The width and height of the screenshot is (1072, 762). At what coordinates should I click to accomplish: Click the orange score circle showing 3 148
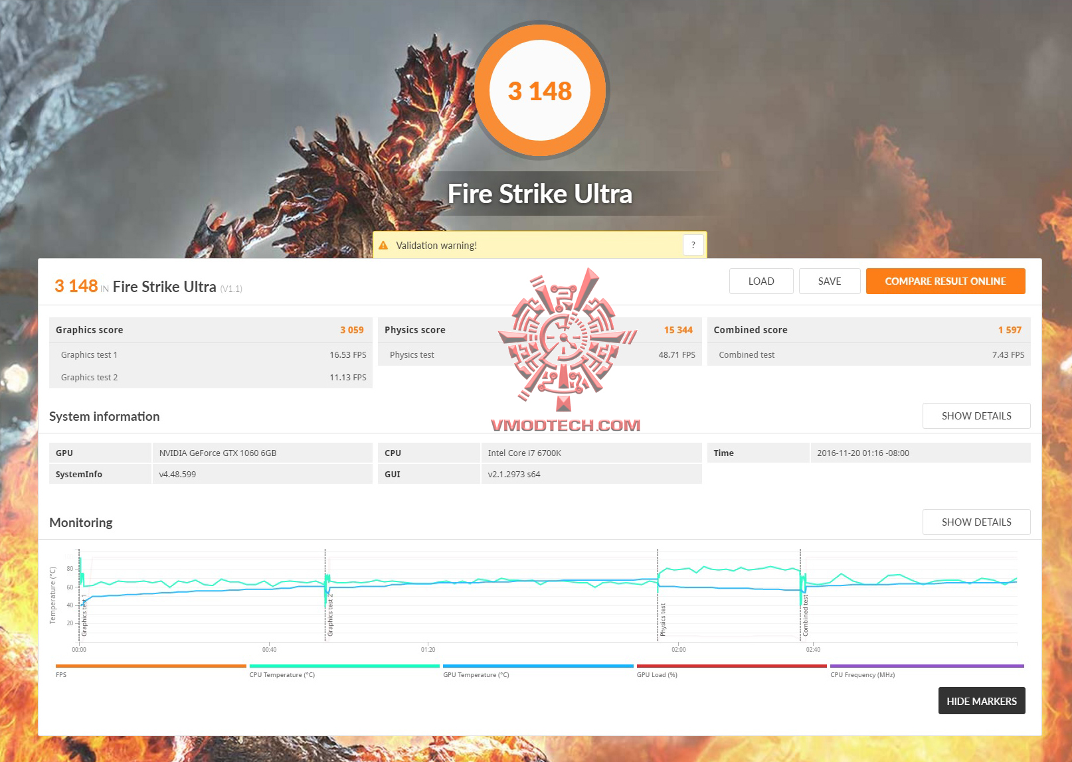coord(540,90)
